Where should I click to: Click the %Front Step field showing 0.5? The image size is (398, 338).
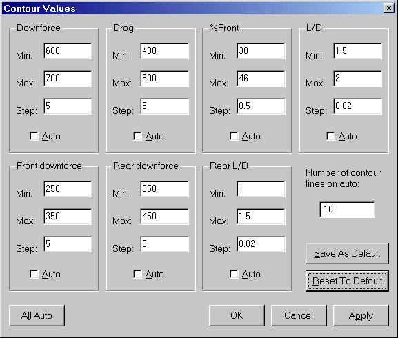[261, 106]
